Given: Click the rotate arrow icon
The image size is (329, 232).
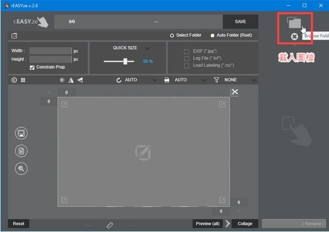Looking at the screenshot, I should tap(119, 80).
